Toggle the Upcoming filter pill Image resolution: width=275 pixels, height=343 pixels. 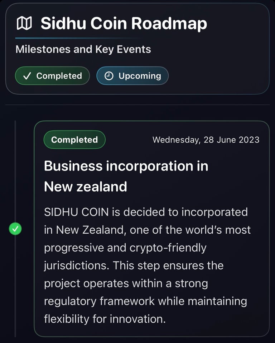(x=132, y=76)
